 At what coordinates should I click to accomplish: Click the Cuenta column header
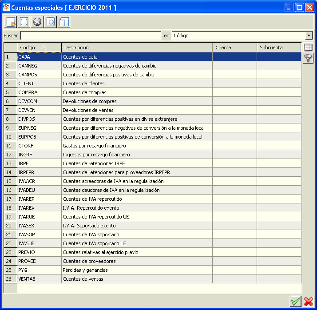[234, 48]
